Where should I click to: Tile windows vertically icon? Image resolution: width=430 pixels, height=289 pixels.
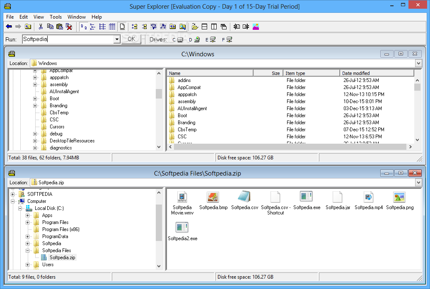(x=214, y=26)
